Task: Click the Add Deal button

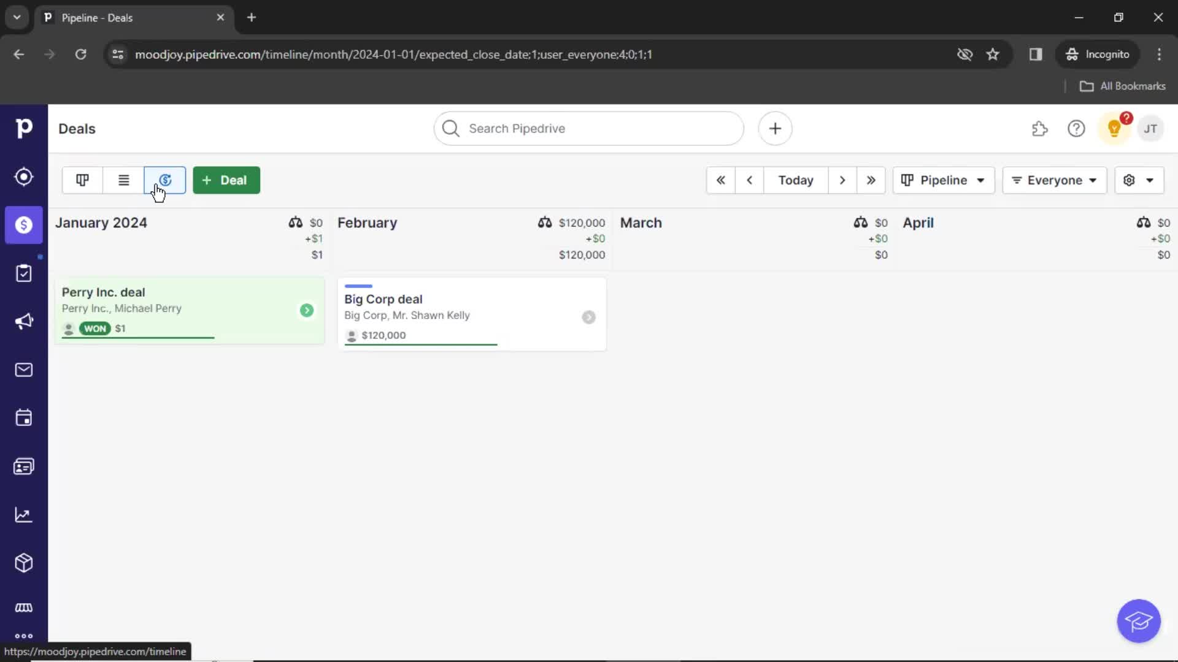Action: [x=225, y=180]
